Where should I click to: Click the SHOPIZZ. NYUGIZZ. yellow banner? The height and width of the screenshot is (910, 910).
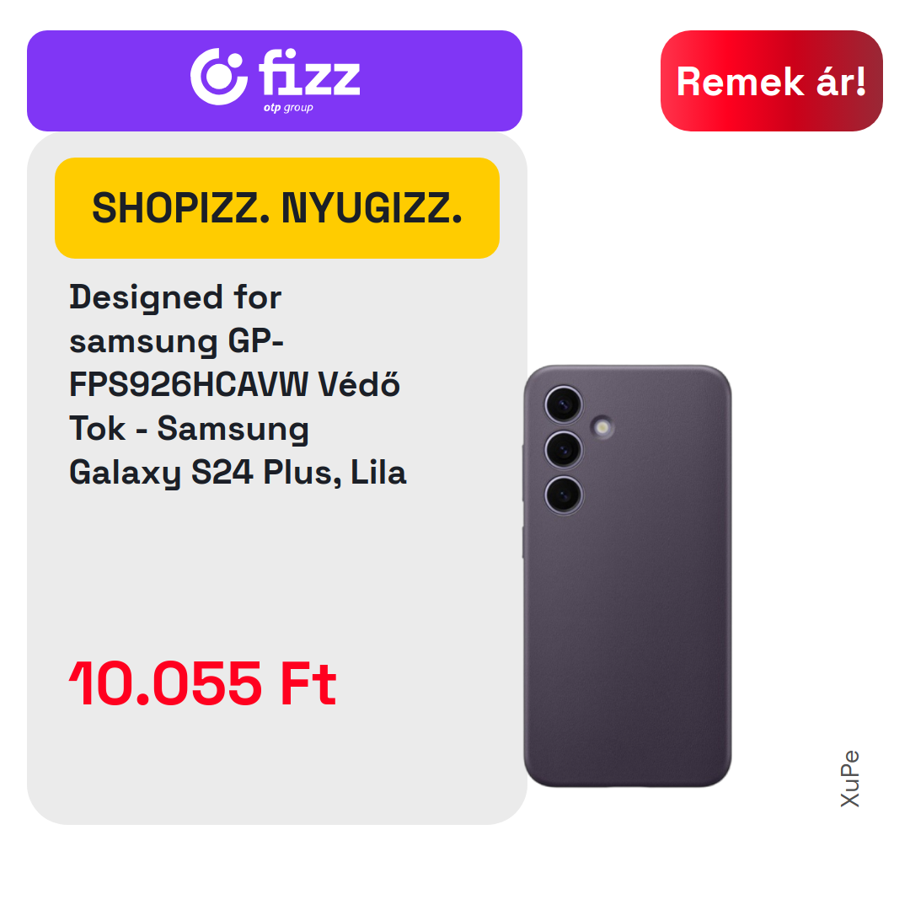(x=277, y=208)
